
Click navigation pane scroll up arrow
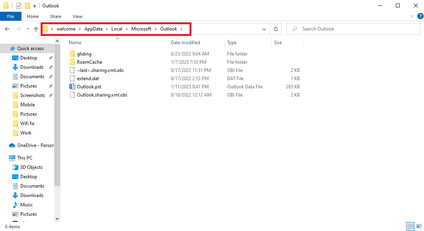click(x=57, y=41)
